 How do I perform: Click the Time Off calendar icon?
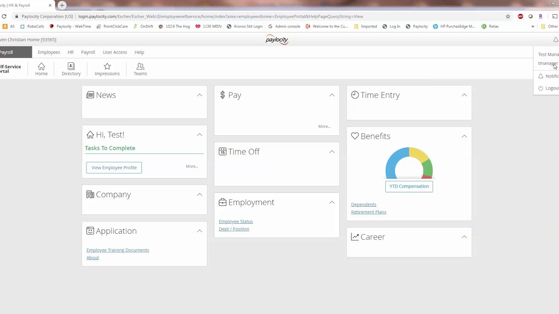pos(223,151)
